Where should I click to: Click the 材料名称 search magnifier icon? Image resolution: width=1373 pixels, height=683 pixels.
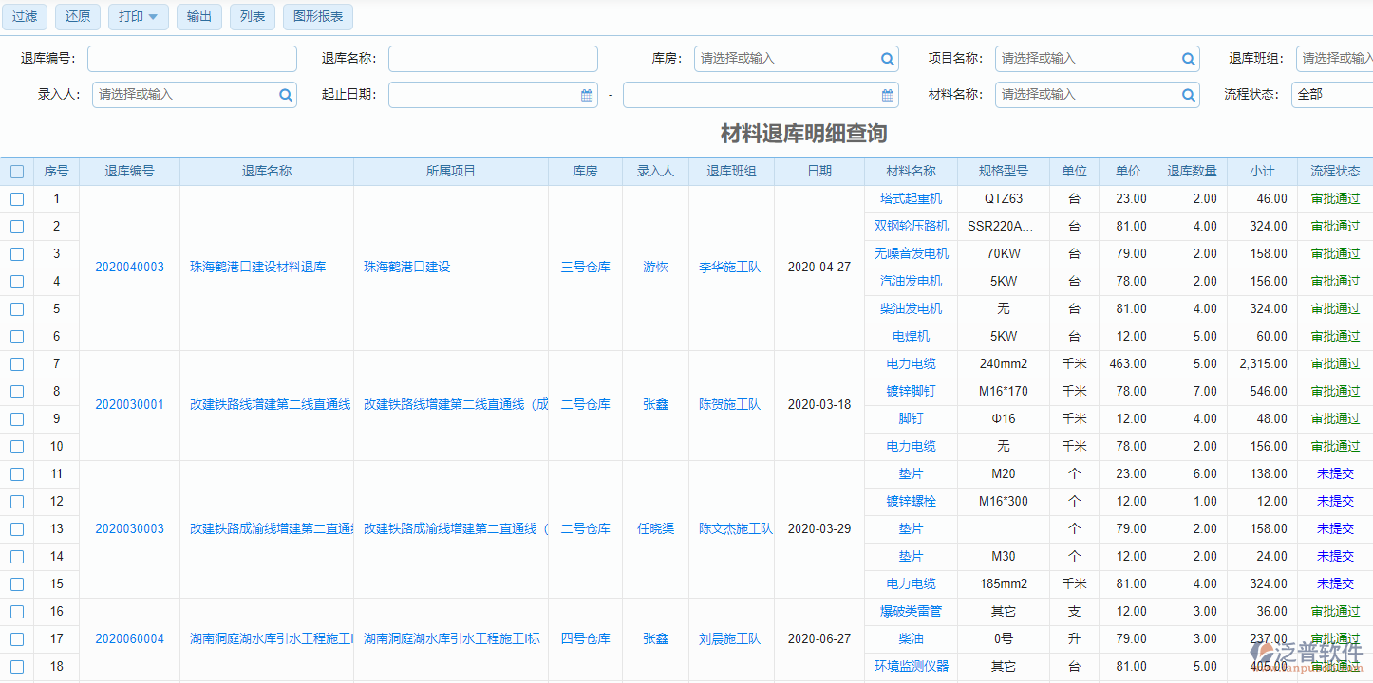pyautogui.click(x=1188, y=95)
